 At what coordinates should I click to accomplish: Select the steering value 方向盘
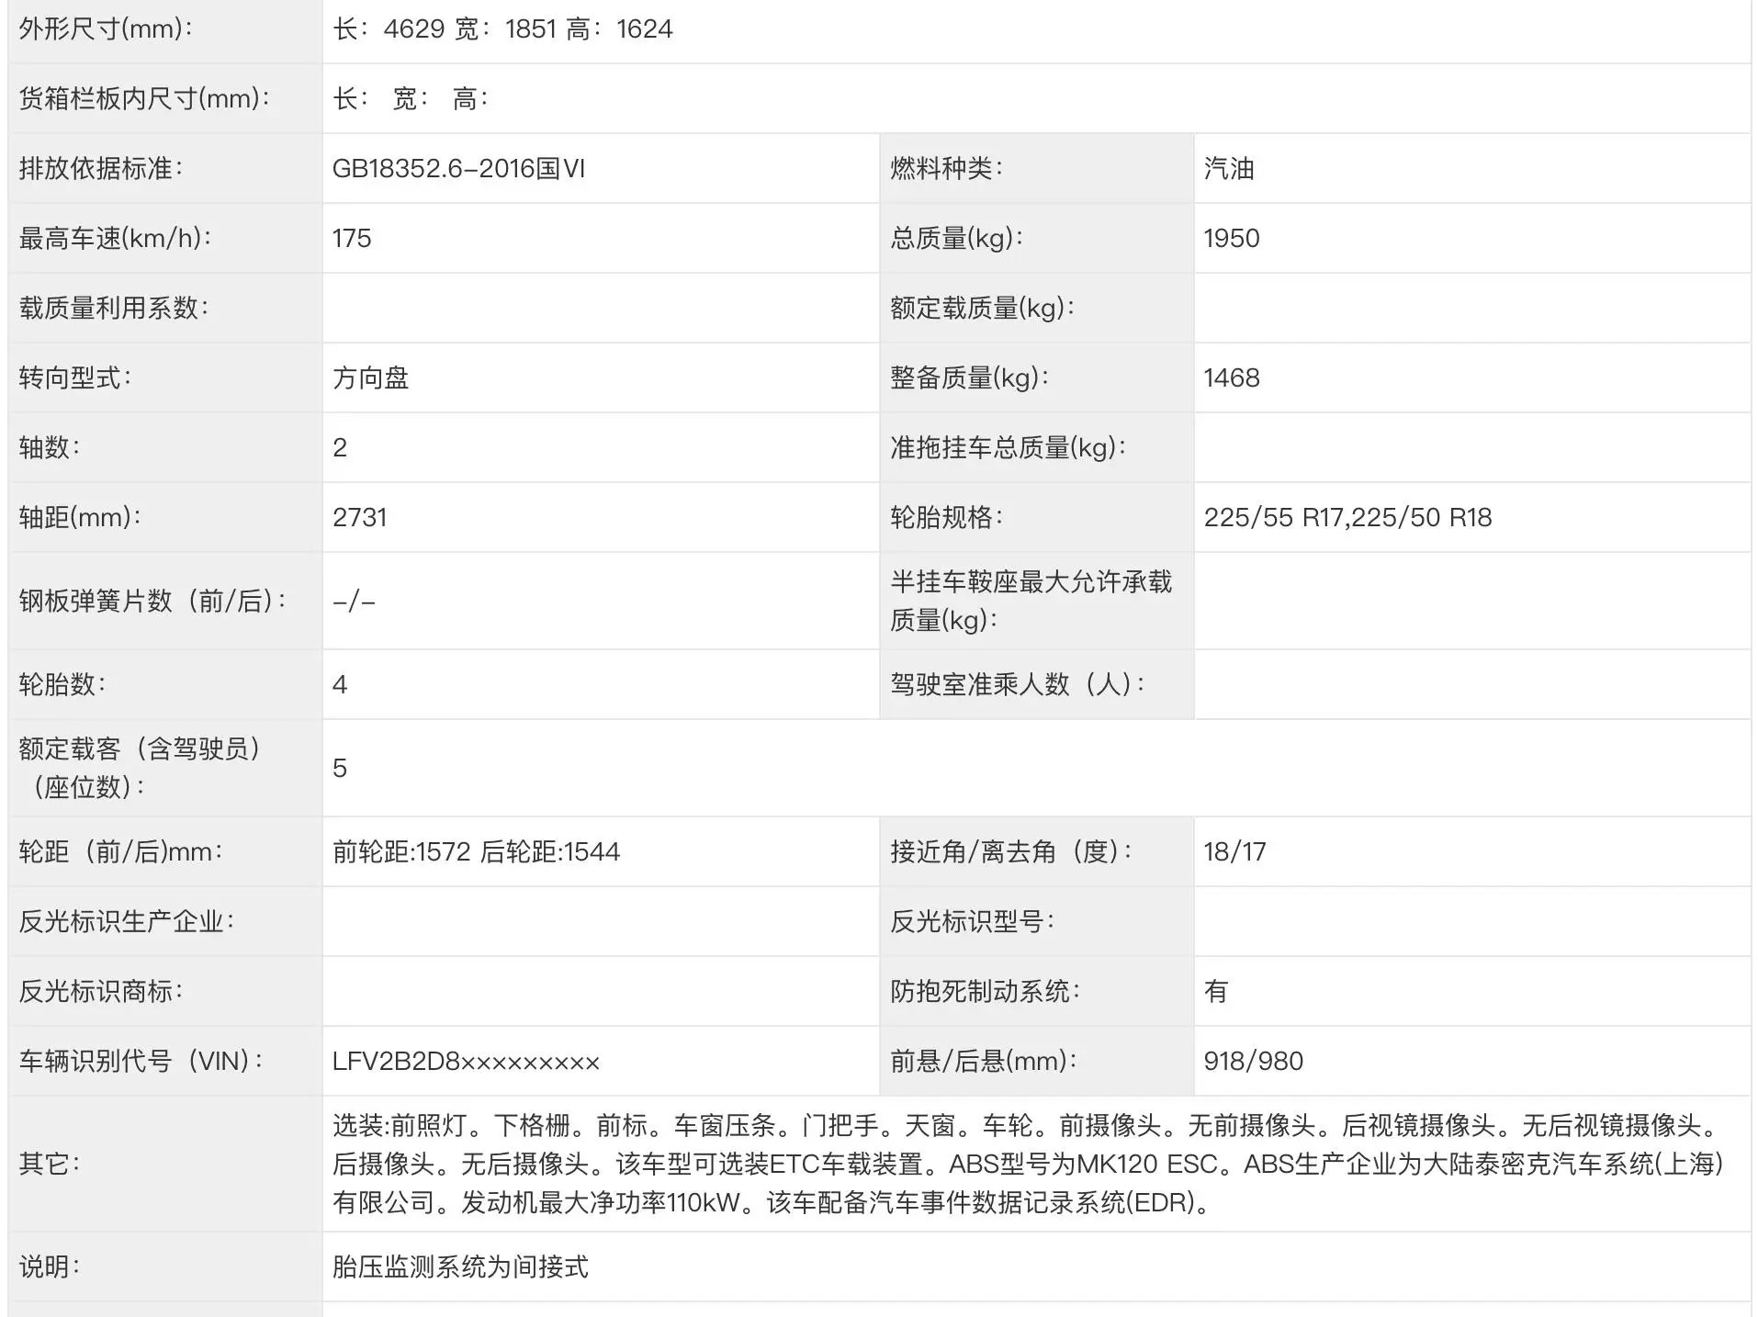[371, 378]
